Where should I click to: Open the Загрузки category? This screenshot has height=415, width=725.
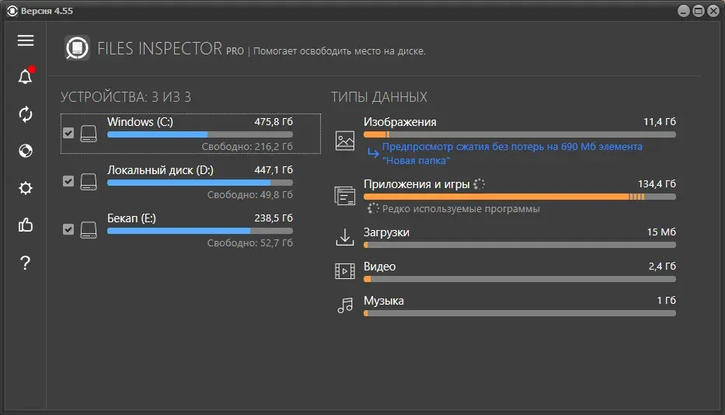click(386, 232)
